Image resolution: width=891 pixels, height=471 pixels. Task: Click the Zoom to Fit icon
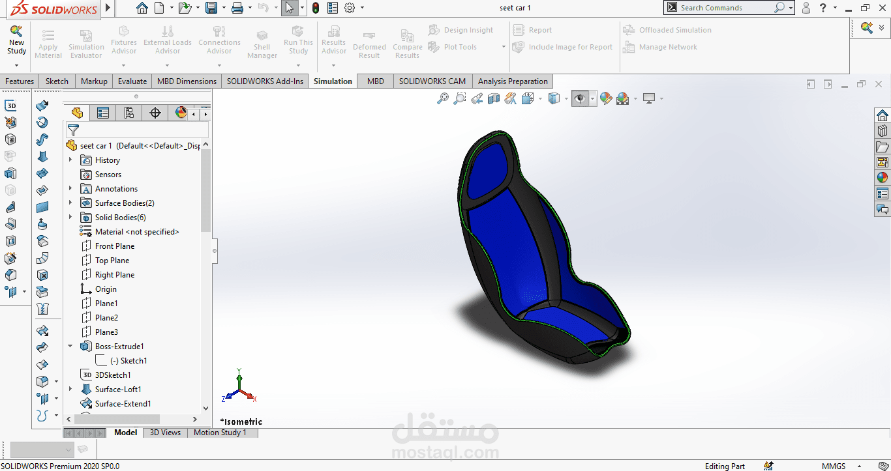[443, 98]
